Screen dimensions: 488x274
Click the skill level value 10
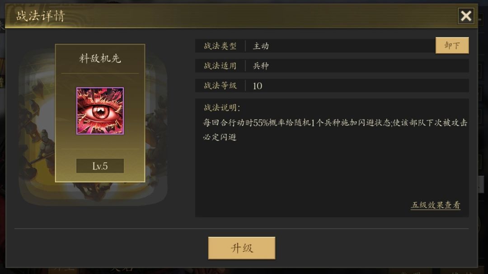258,86
